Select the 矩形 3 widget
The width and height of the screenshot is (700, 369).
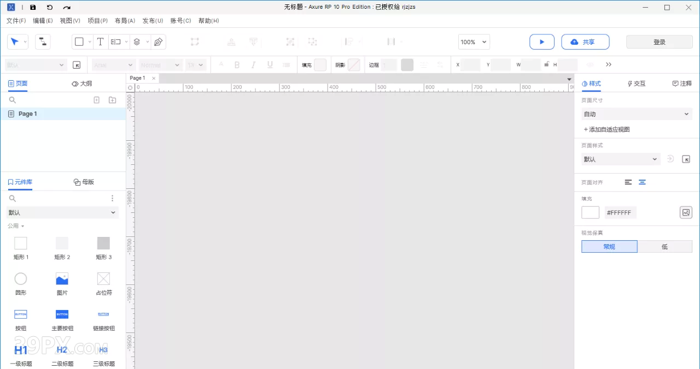pyautogui.click(x=104, y=248)
